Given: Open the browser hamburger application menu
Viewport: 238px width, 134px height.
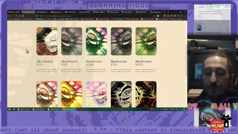Looking at the screenshot, I should [185, 16].
